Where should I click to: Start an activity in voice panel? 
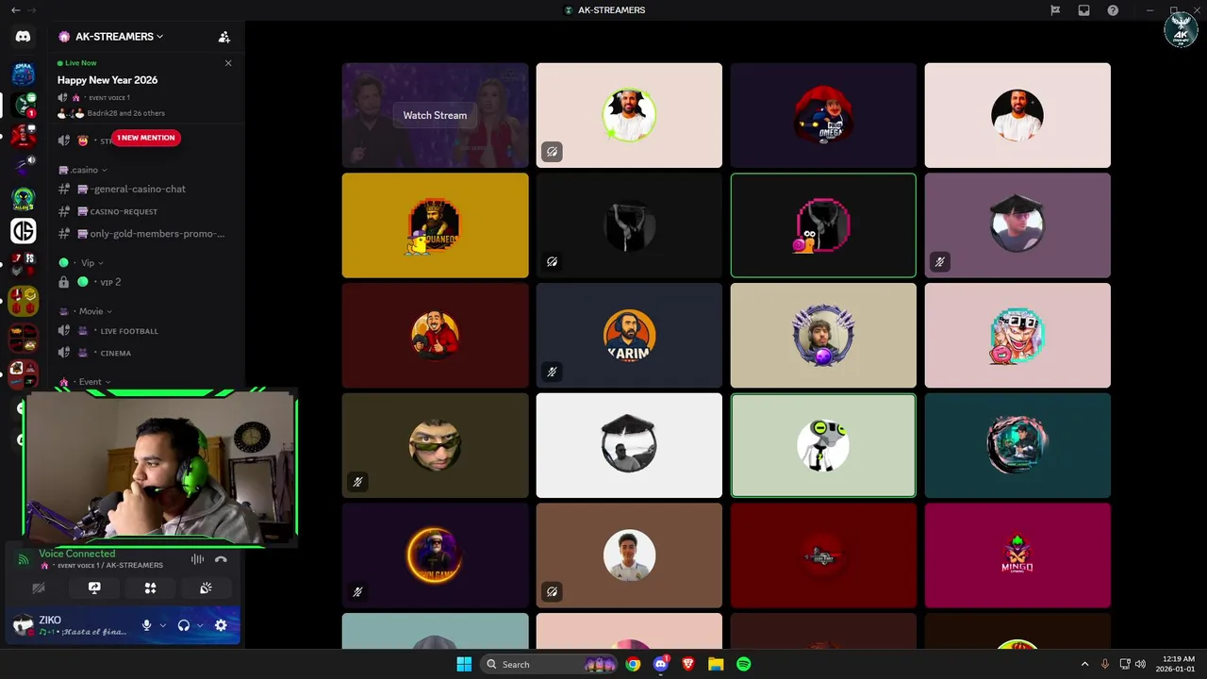pyautogui.click(x=150, y=588)
